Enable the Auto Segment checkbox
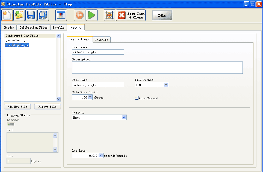The width and height of the screenshot is (263, 172). [137, 98]
